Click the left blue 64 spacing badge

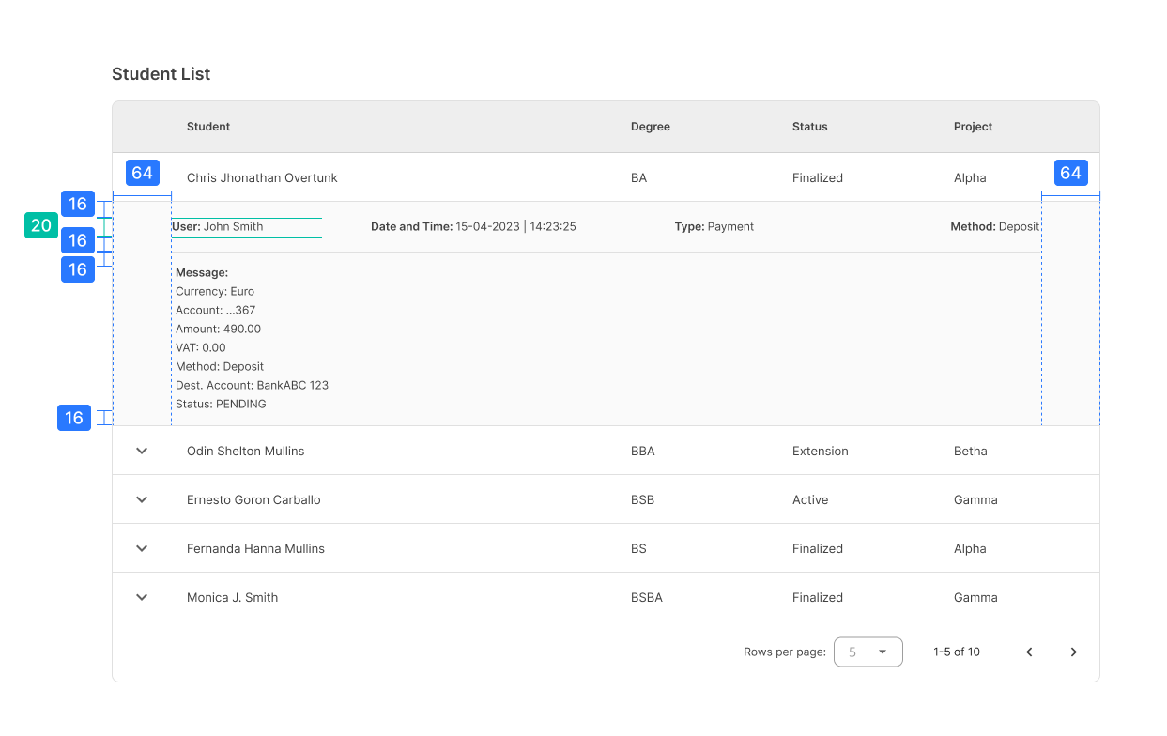tap(142, 173)
